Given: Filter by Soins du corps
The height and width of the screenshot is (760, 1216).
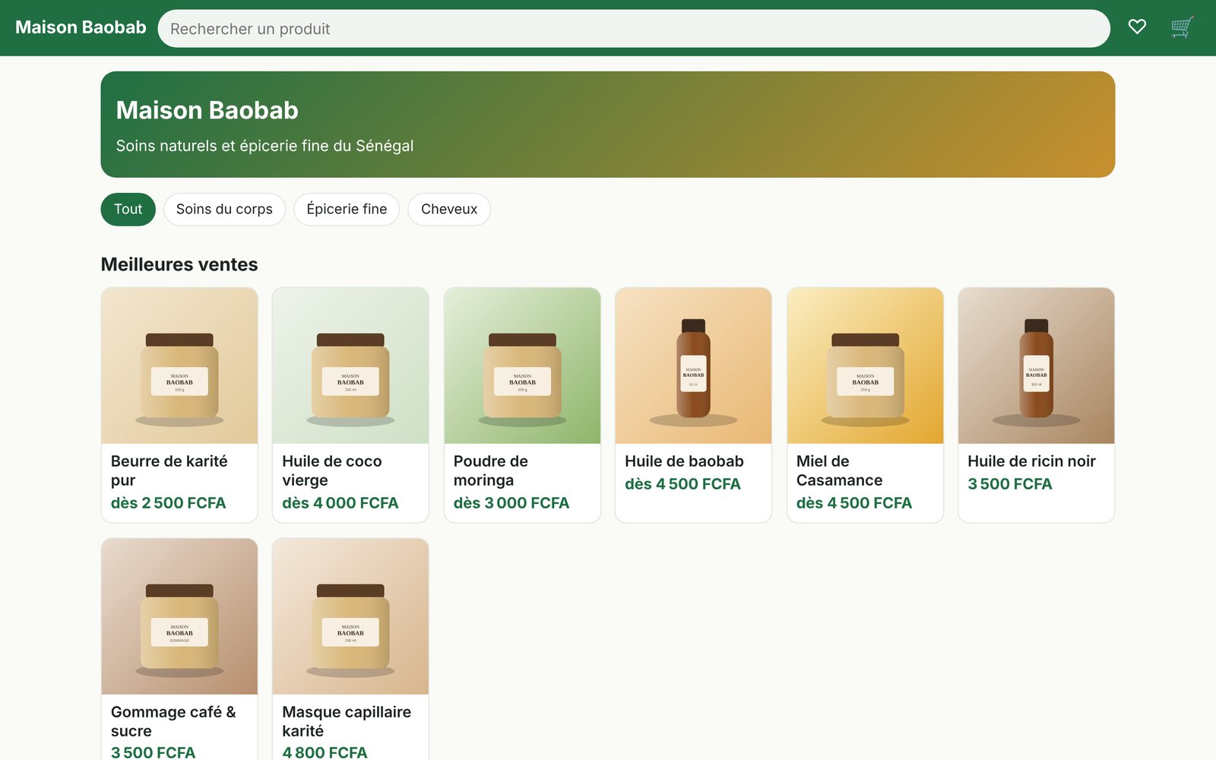Looking at the screenshot, I should (224, 209).
